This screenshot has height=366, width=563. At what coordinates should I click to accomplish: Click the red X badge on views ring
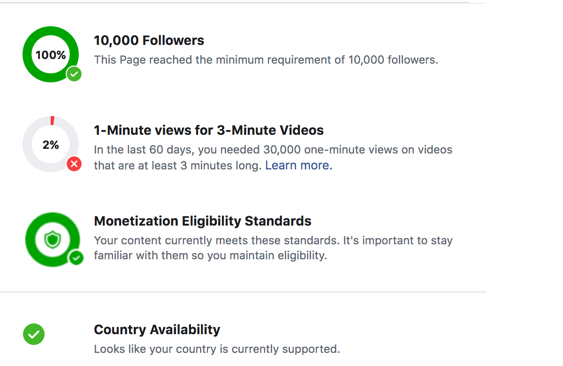(x=74, y=164)
